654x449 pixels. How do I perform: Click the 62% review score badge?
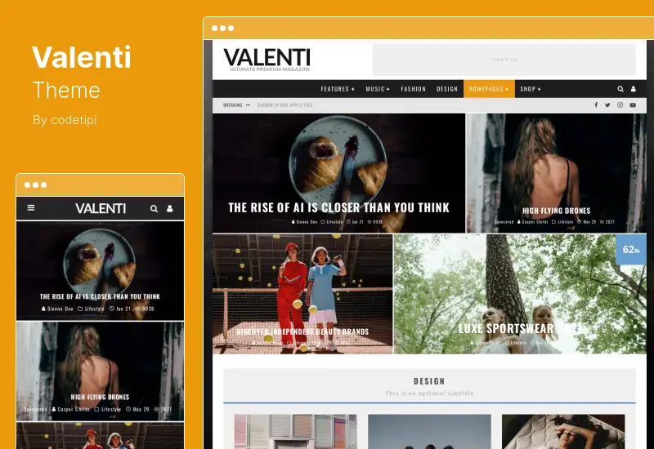pyautogui.click(x=630, y=250)
